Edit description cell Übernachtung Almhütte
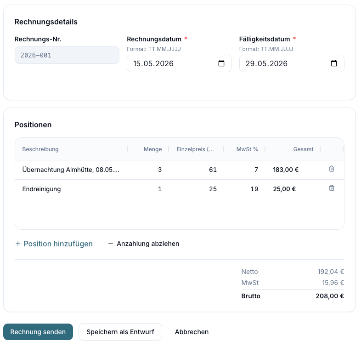Screen dimensions: 361x347 pos(71,170)
